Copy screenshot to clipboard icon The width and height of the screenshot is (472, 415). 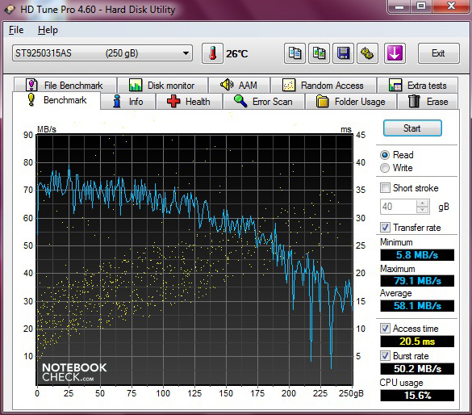[x=319, y=53]
